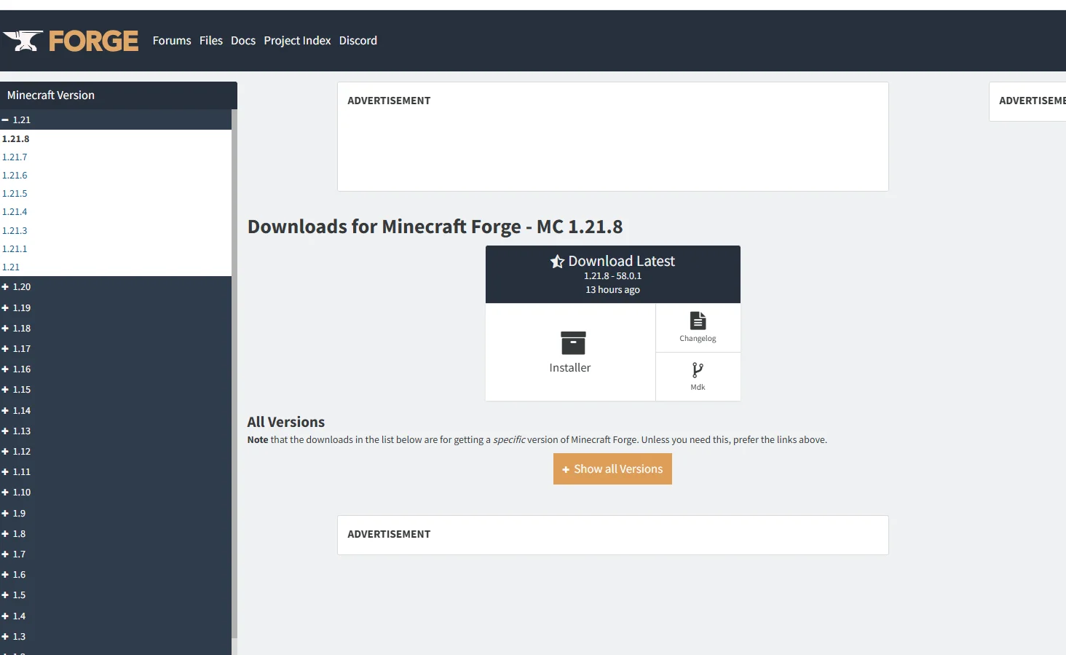Go to Docs

[243, 41]
